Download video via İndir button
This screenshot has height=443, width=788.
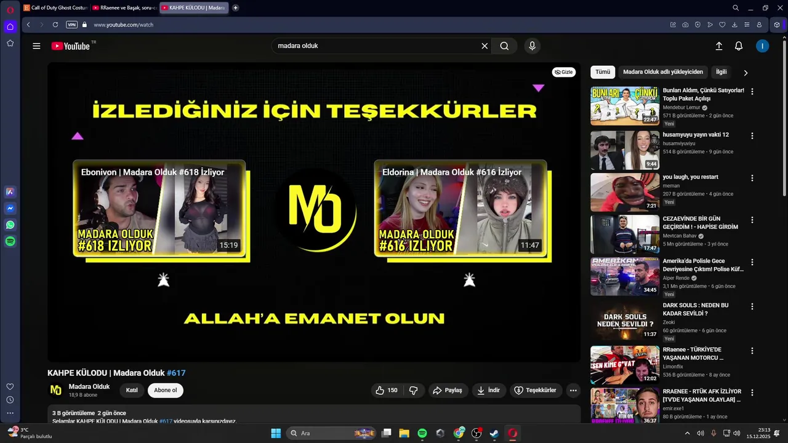coord(489,390)
